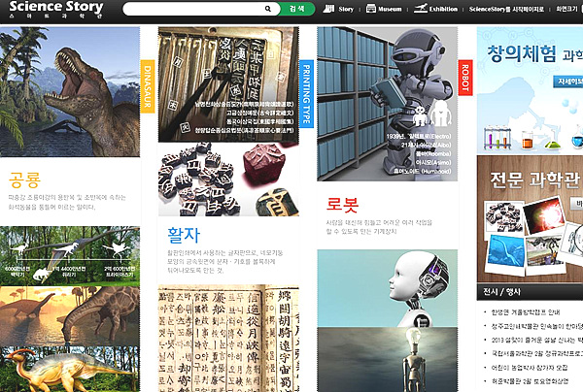This screenshot has width=583, height=392.
Task: Click the 전시 / 행사 section header
Action: coord(530,292)
